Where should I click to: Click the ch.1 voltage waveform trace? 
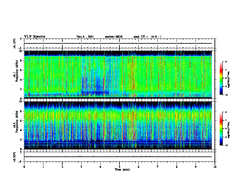click(x=118, y=43)
